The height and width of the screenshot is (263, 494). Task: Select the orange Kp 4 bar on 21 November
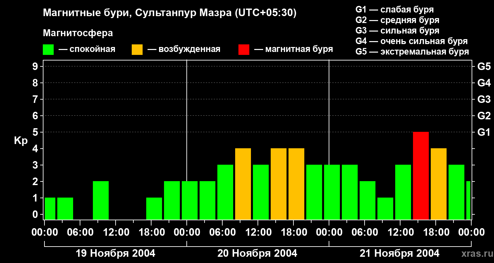tap(439, 184)
